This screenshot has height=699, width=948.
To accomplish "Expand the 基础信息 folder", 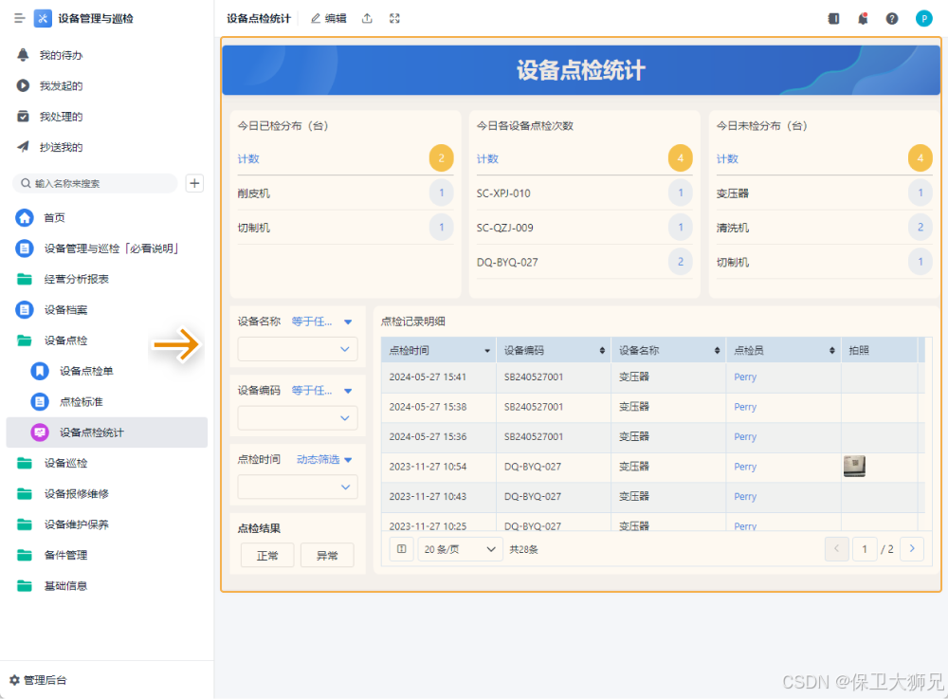I will click(x=25, y=585).
